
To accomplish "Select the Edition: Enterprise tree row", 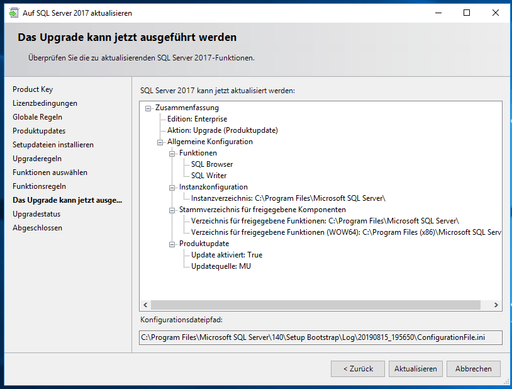I will click(198, 119).
